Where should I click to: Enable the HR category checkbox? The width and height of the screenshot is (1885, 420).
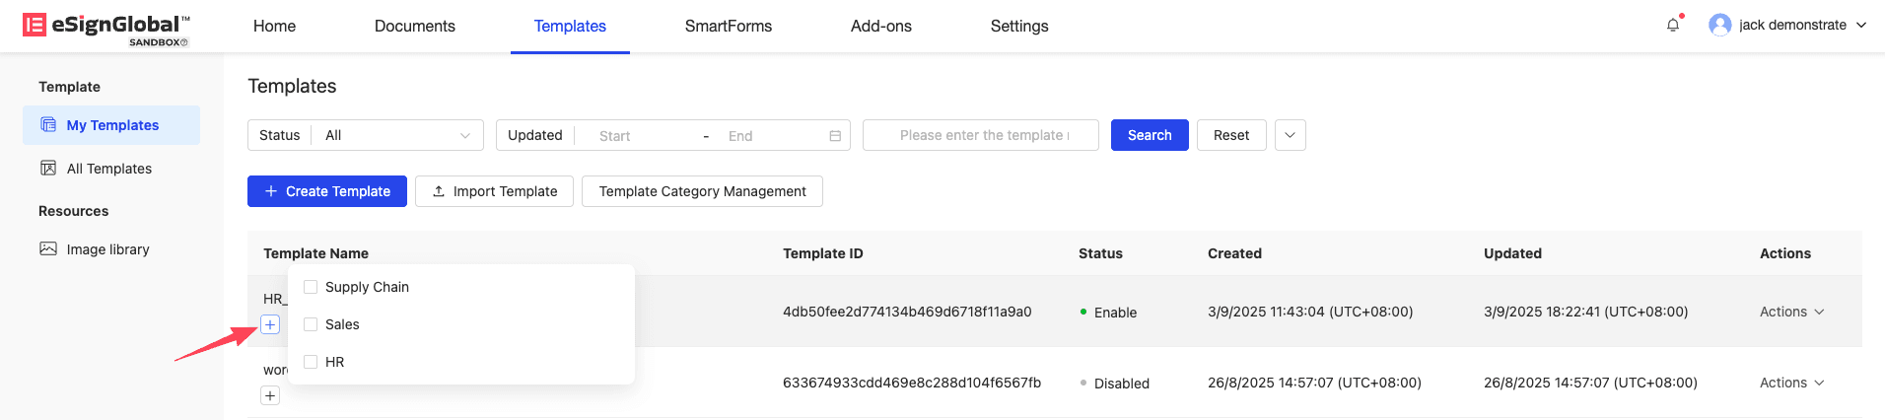point(311,362)
